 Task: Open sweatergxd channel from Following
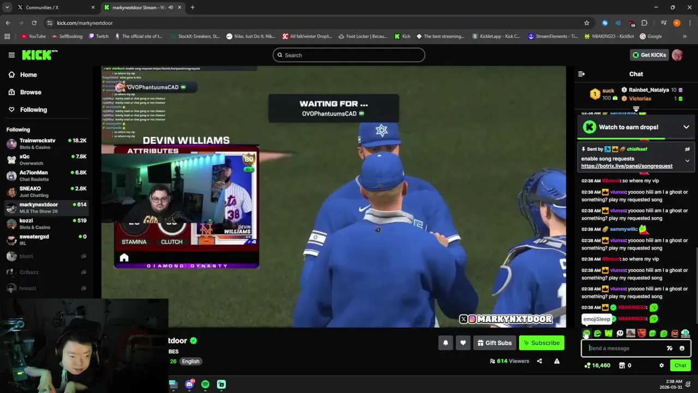tap(46, 240)
